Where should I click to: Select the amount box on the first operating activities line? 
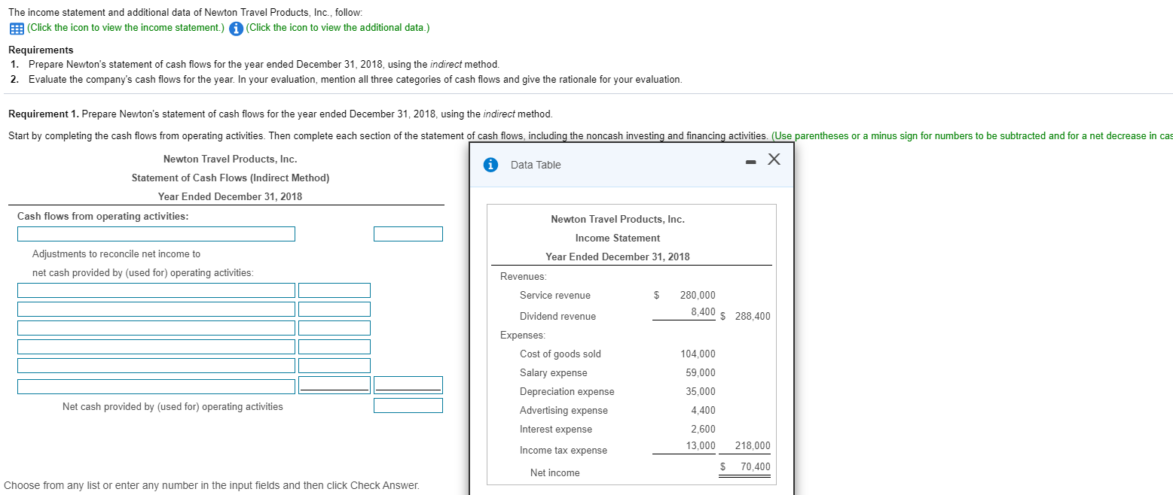[x=408, y=234]
